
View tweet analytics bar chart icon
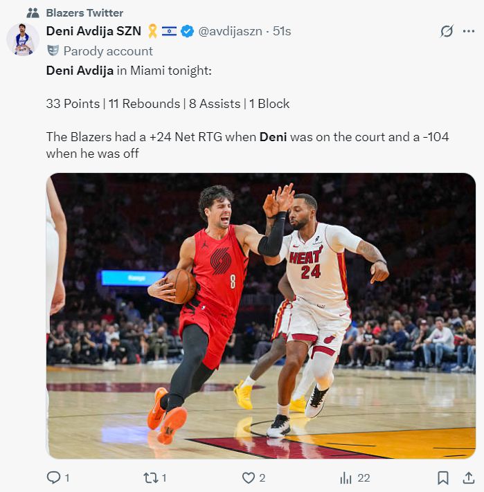tap(346, 478)
